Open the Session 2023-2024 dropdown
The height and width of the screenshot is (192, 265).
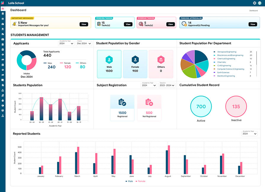pyautogui.click(x=167, y=85)
